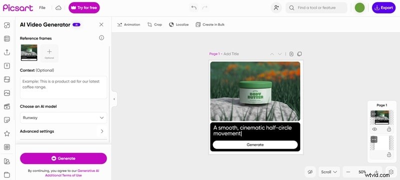This screenshot has width=400, height=180.
Task: Click the AI badge next to panel title
Action: (x=76, y=24)
